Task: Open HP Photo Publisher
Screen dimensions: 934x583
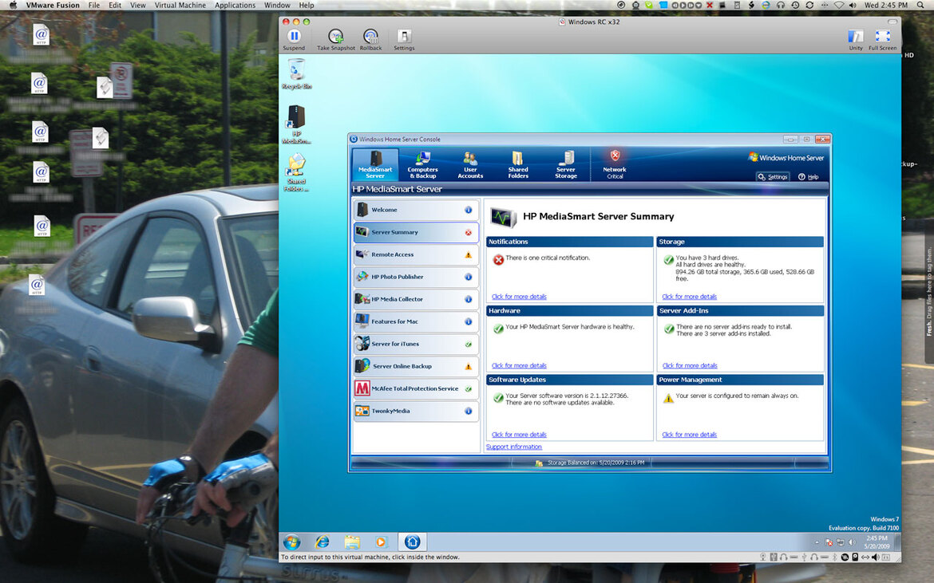Action: pyautogui.click(x=416, y=277)
